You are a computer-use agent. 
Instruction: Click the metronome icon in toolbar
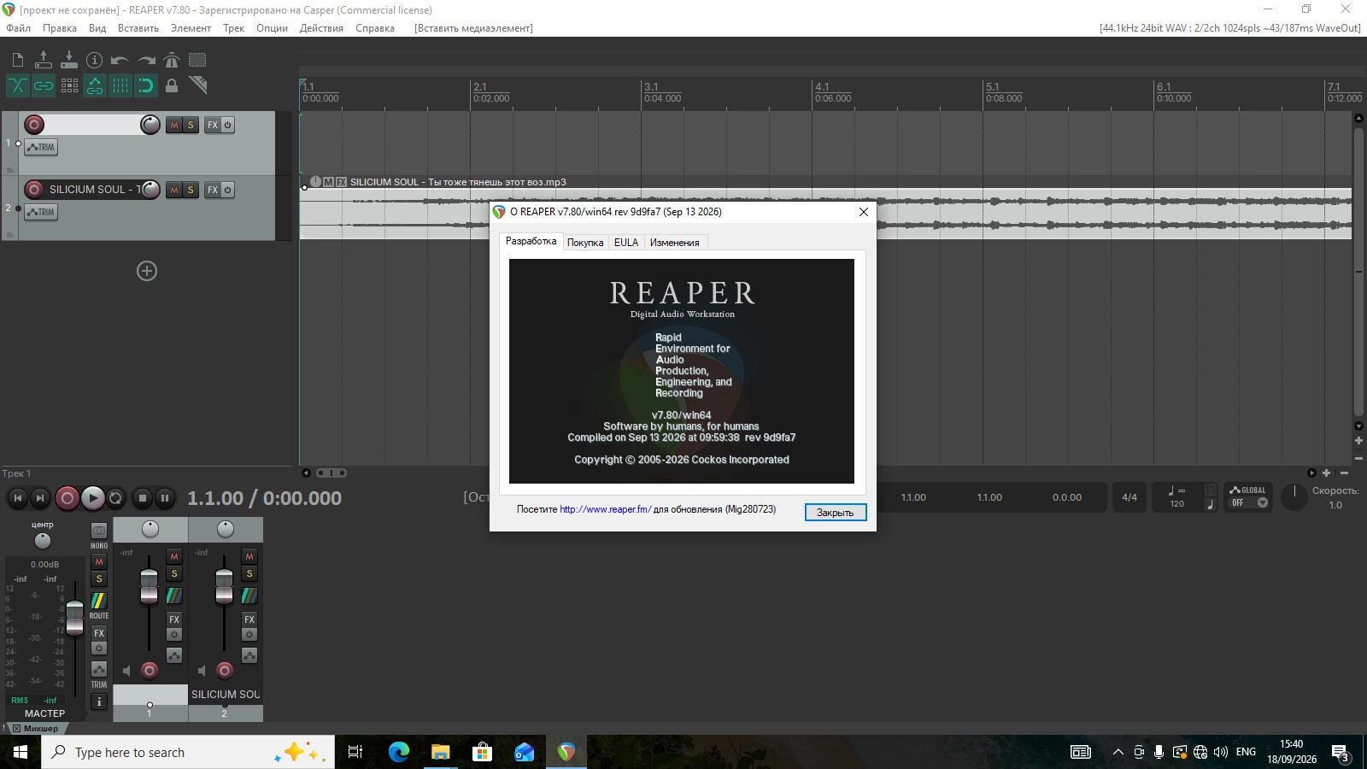click(172, 60)
